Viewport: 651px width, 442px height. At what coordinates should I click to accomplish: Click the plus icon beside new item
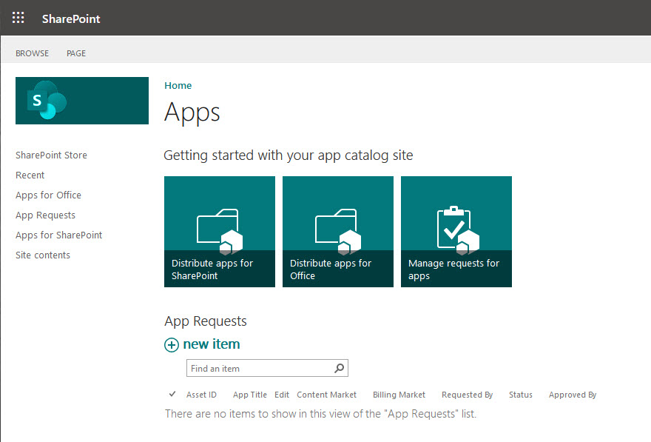pos(172,345)
